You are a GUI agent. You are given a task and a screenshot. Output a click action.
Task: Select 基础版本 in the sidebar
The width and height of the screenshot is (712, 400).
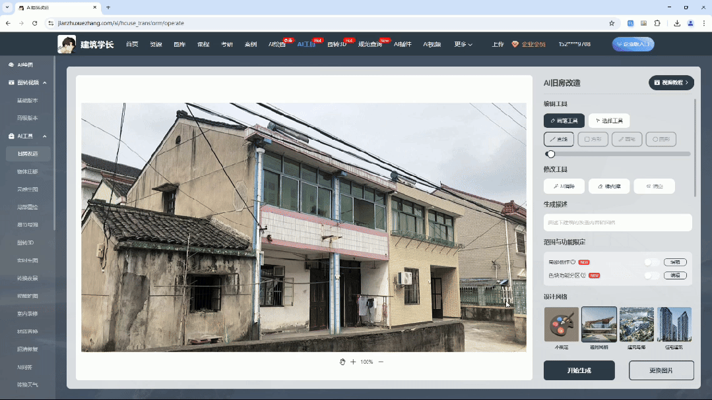[x=28, y=101]
